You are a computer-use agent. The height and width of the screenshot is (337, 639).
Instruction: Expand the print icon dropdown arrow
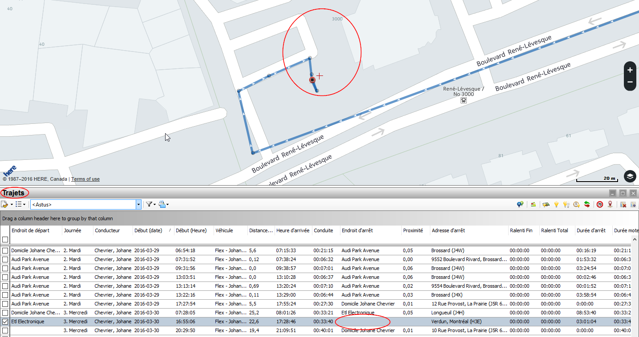(168, 205)
